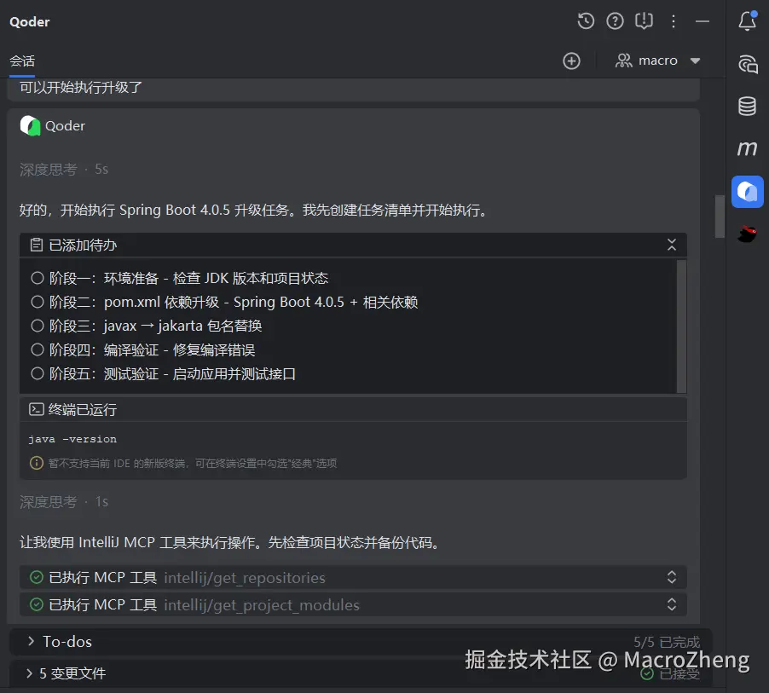This screenshot has width=769, height=693.
Task: Click the clipboard icon beside 已添加待办
Action: pyautogui.click(x=37, y=245)
